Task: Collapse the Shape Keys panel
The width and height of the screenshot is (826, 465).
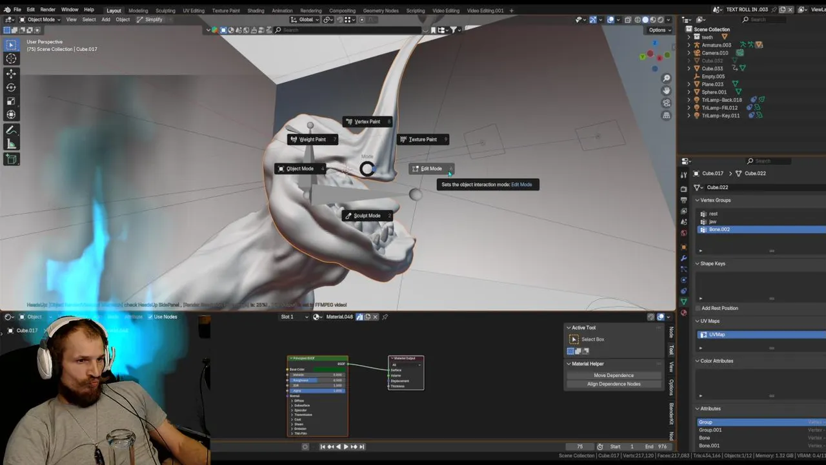Action: click(x=698, y=263)
